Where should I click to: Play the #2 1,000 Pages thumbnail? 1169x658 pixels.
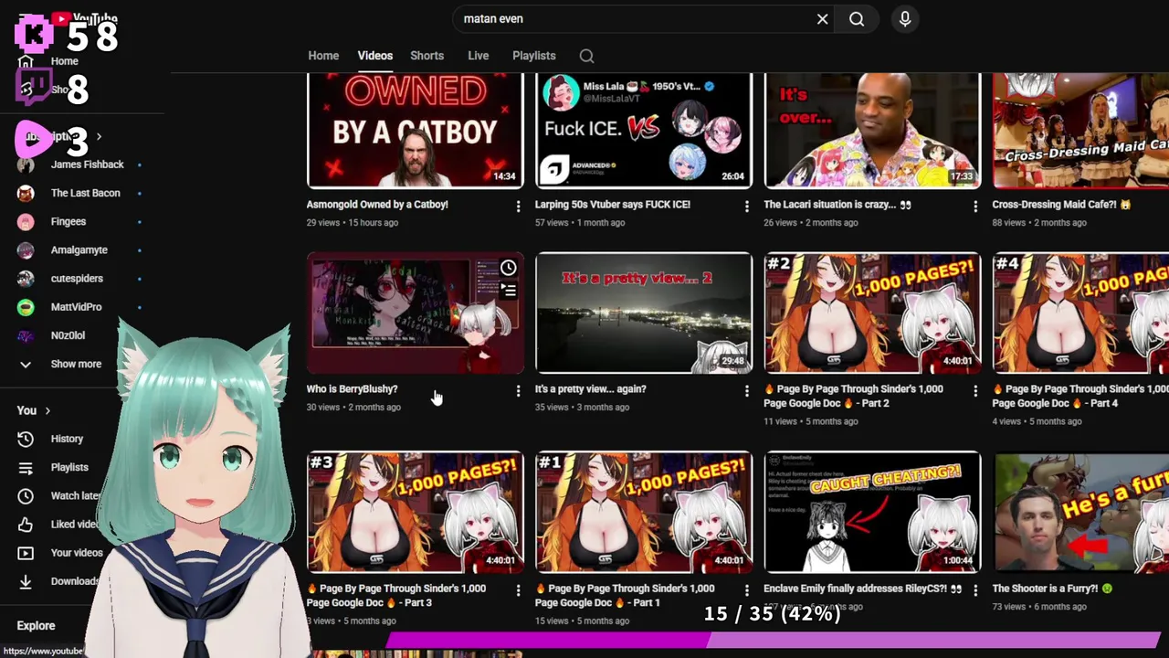(872, 313)
